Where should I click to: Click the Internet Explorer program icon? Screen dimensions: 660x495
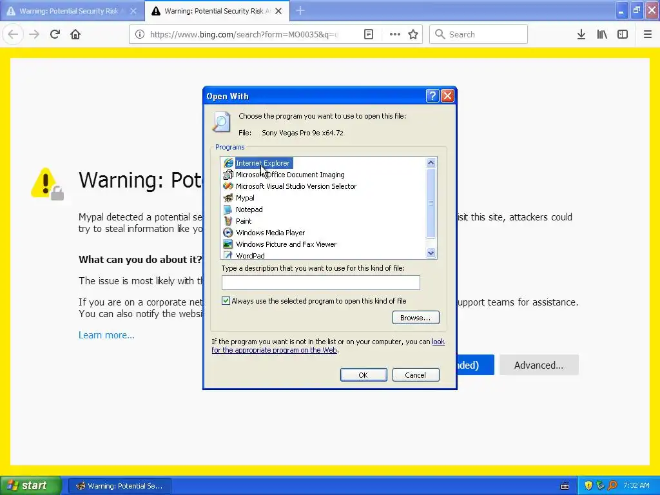pyautogui.click(x=228, y=163)
